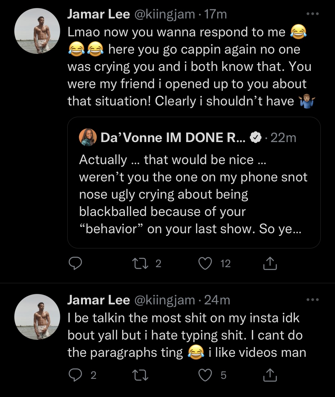Tap the @kiingjam handle on first tweet
Image resolution: width=335 pixels, height=397 pixels.
(165, 14)
